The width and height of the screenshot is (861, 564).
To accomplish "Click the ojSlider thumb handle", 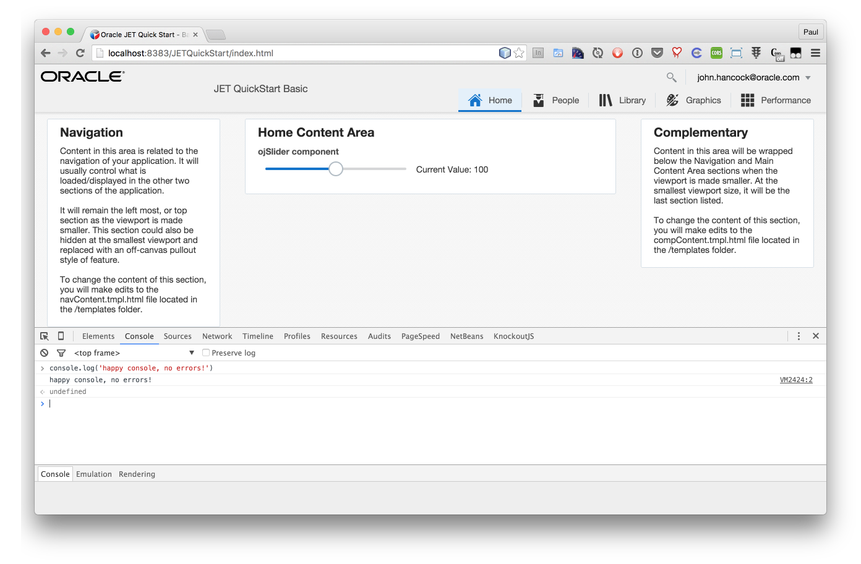I will pos(335,169).
